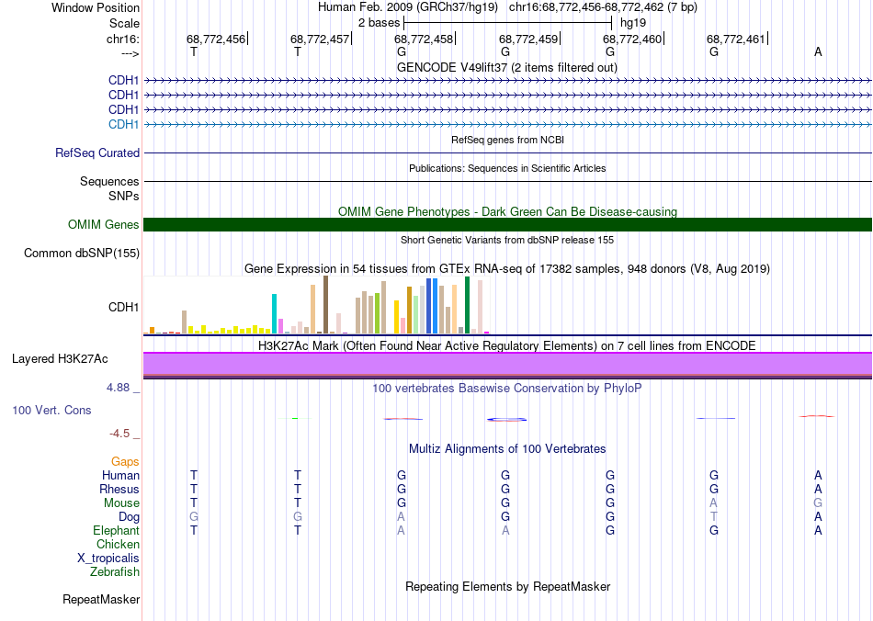Select the Rhesus alignment row label
This screenshot has height=621, width=873.
coord(119,490)
